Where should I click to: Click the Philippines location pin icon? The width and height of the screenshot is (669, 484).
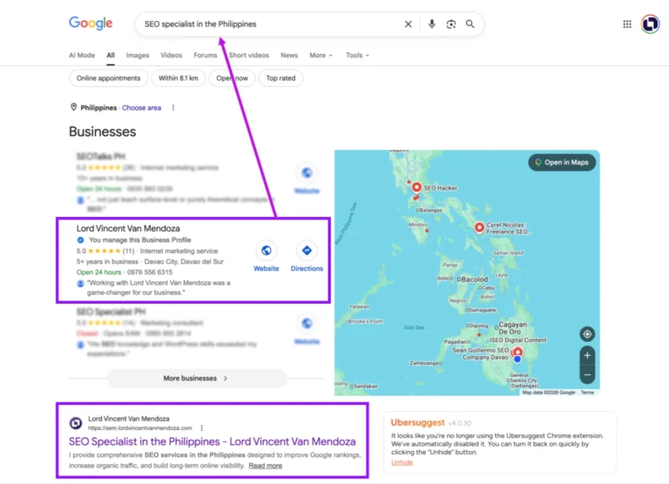tap(73, 107)
